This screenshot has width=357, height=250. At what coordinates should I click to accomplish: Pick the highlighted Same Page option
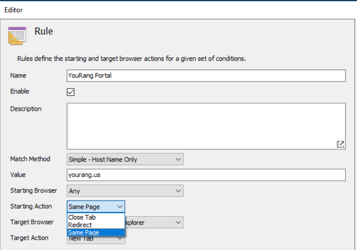[x=84, y=232]
